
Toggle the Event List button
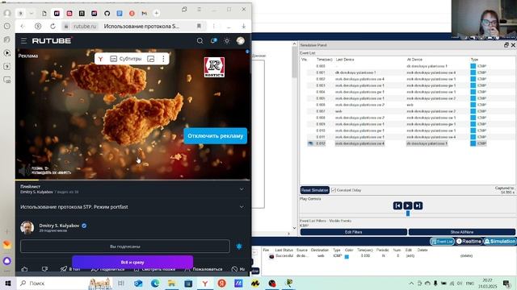point(442,242)
